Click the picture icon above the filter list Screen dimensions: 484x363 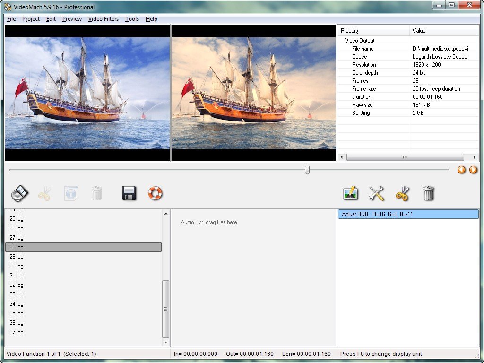(x=350, y=193)
